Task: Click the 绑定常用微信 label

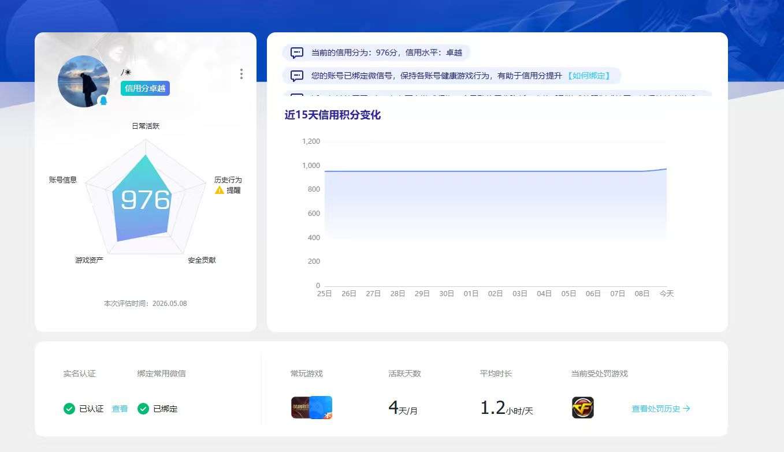Action: coord(162,373)
